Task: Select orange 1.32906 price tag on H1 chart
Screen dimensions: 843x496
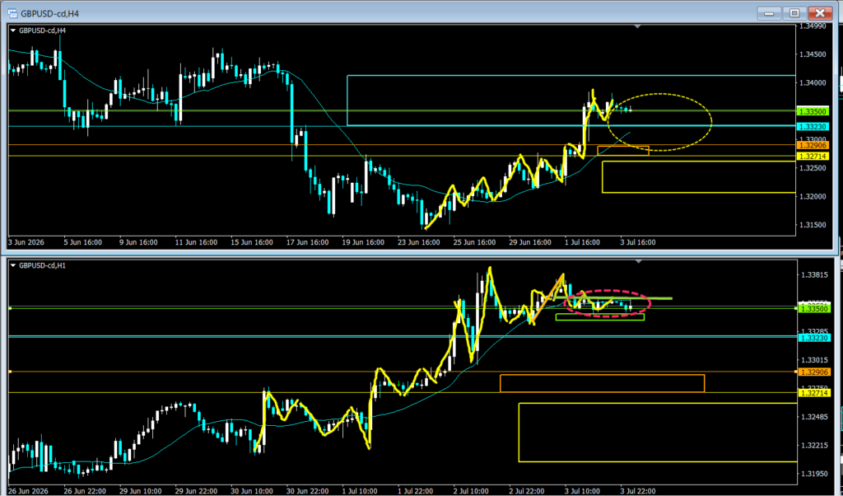Action: [x=813, y=372]
